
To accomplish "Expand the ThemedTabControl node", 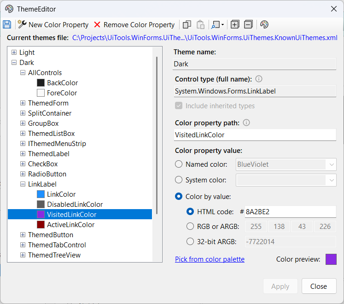I will 23,245.
